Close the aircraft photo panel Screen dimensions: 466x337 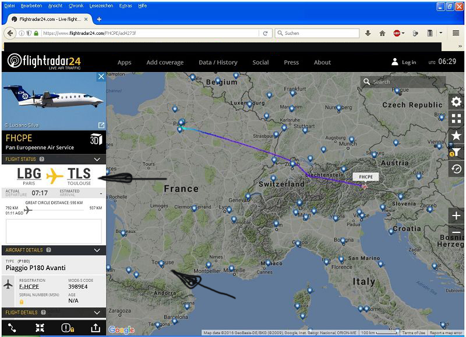101,77
